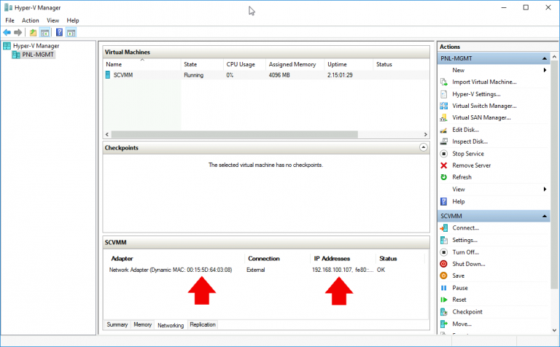Click the Up one level toolbar icon
This screenshot has height=347, width=560.
click(x=33, y=33)
